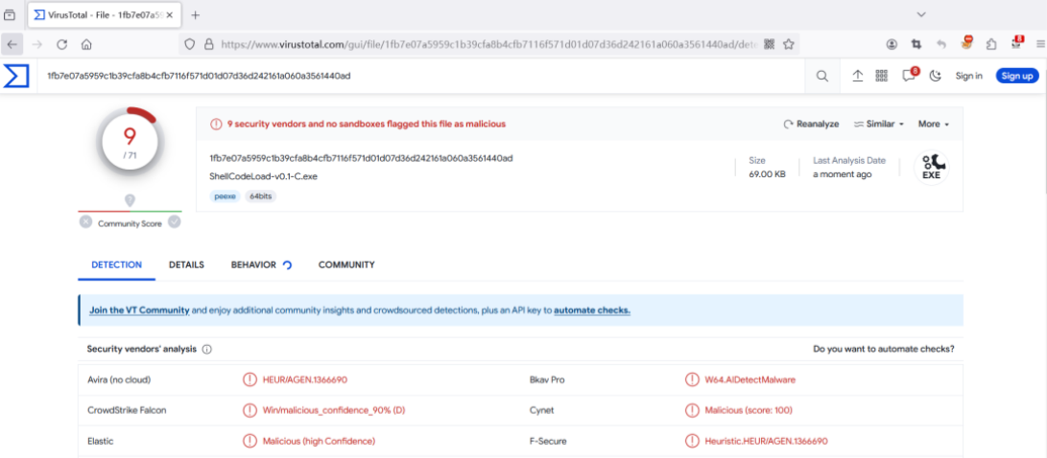Screen dimensions: 1047x458
Task: Click the peexe tag
Action: coord(225,196)
